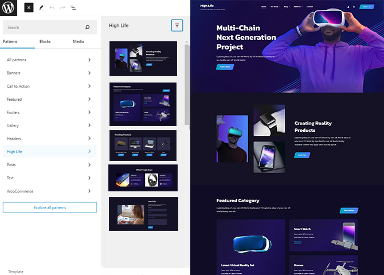Open the pattern filter options icon
The height and width of the screenshot is (275, 384).
[x=177, y=25]
